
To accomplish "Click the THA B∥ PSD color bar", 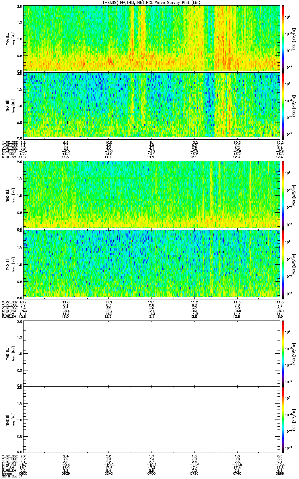I will pos(283,105).
